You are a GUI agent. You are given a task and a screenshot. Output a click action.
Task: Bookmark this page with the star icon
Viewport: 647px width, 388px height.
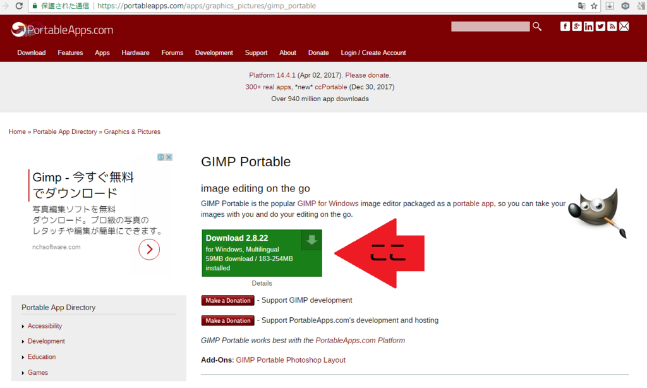tap(594, 6)
